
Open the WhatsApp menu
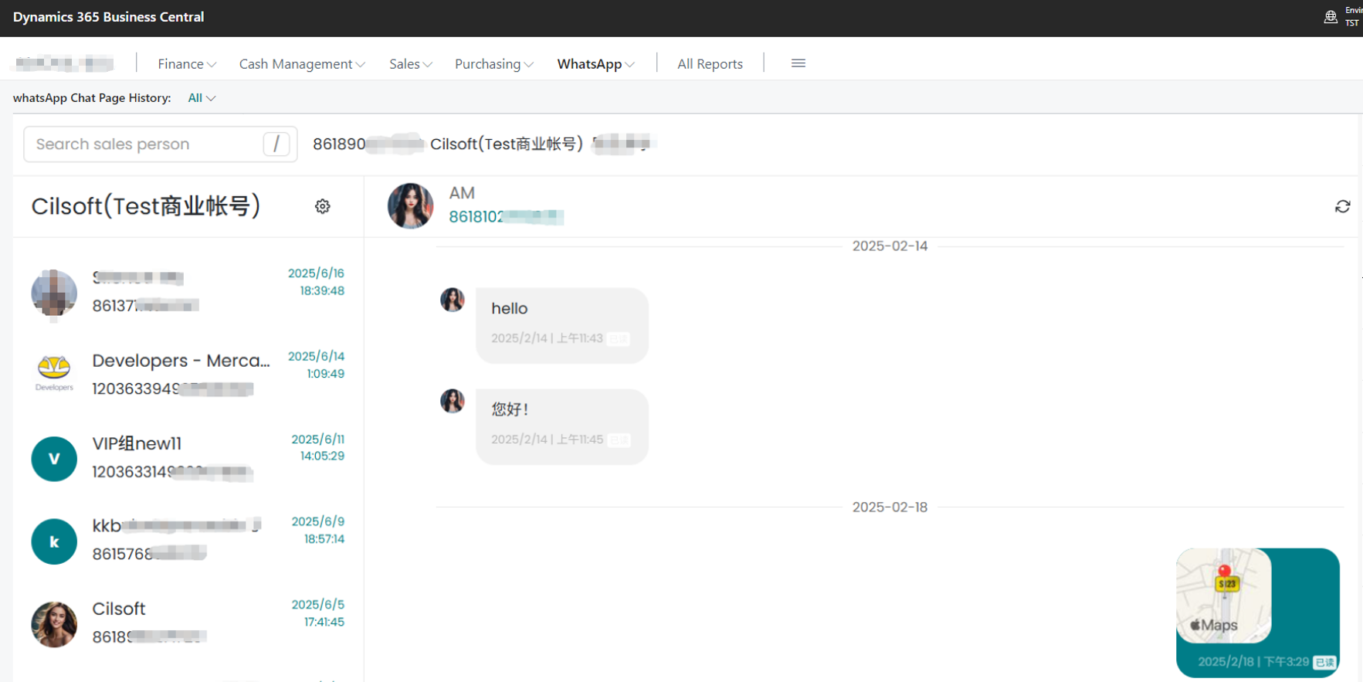coord(595,64)
